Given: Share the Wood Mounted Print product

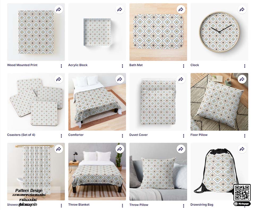Looking at the screenshot, I should (x=58, y=10).
